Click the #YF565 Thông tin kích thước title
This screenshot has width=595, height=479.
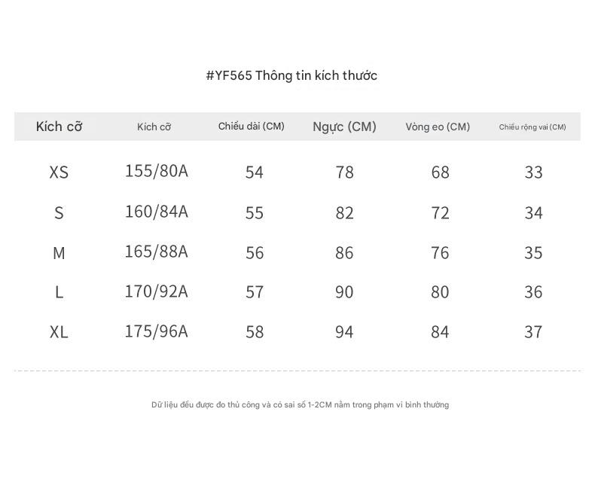(x=291, y=75)
